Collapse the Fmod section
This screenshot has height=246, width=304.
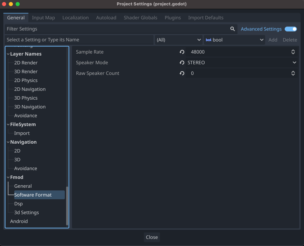click(x=8, y=178)
